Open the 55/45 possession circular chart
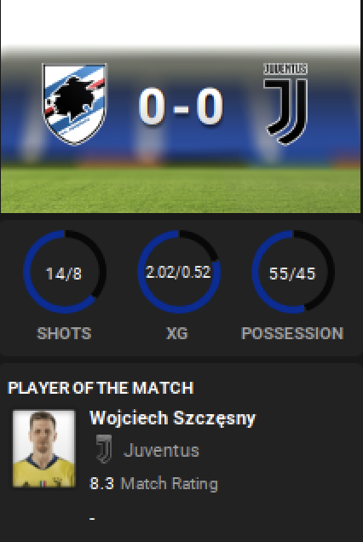 (x=292, y=272)
